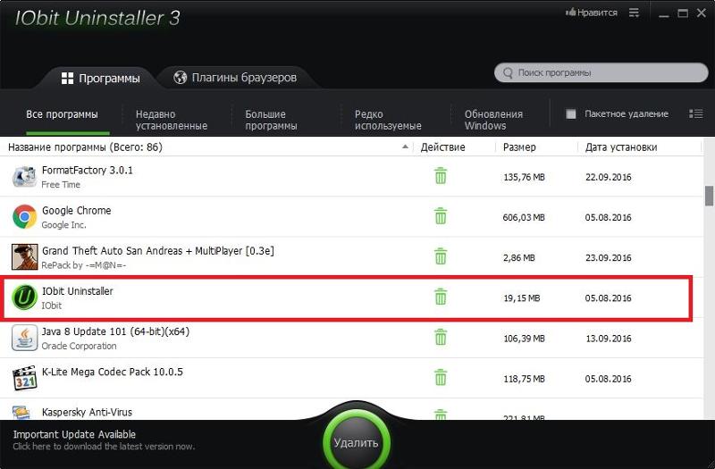Click the Google Inc. publisher text

pos(63,225)
